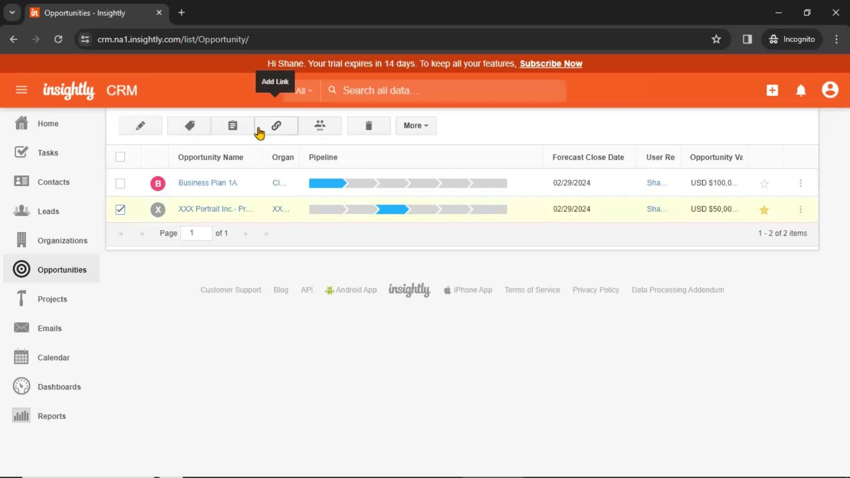Click the iPhone App footer link

[x=468, y=290]
